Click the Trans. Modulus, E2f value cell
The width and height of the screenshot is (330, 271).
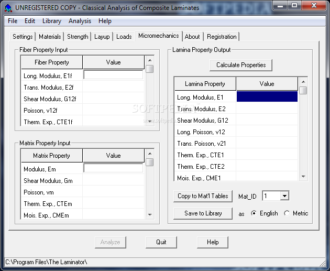pos(114,87)
